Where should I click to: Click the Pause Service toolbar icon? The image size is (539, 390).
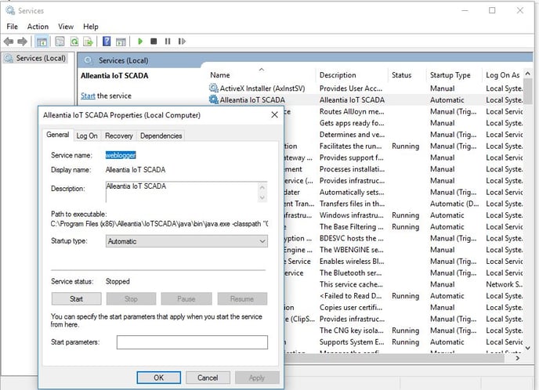tap(168, 42)
